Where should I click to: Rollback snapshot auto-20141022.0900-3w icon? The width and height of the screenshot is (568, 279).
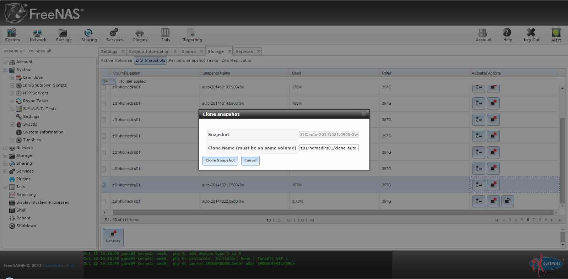pos(508,201)
